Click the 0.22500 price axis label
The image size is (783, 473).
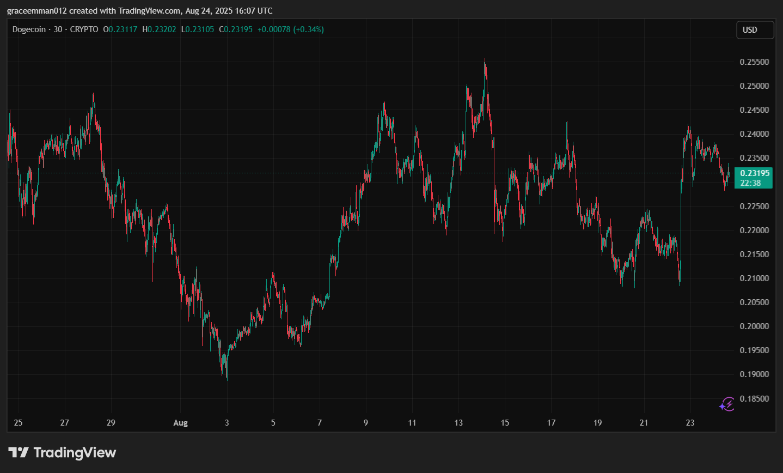click(x=754, y=206)
